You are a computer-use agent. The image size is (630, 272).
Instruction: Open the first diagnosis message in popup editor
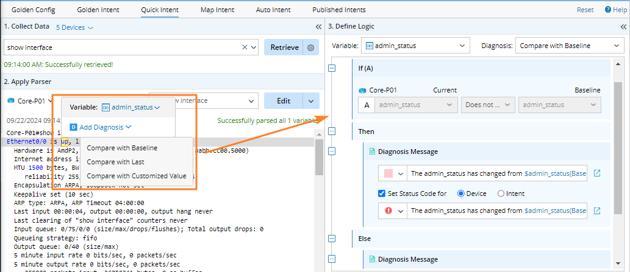point(598,173)
